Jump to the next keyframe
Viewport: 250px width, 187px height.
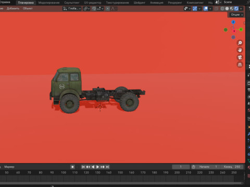click(x=103, y=167)
